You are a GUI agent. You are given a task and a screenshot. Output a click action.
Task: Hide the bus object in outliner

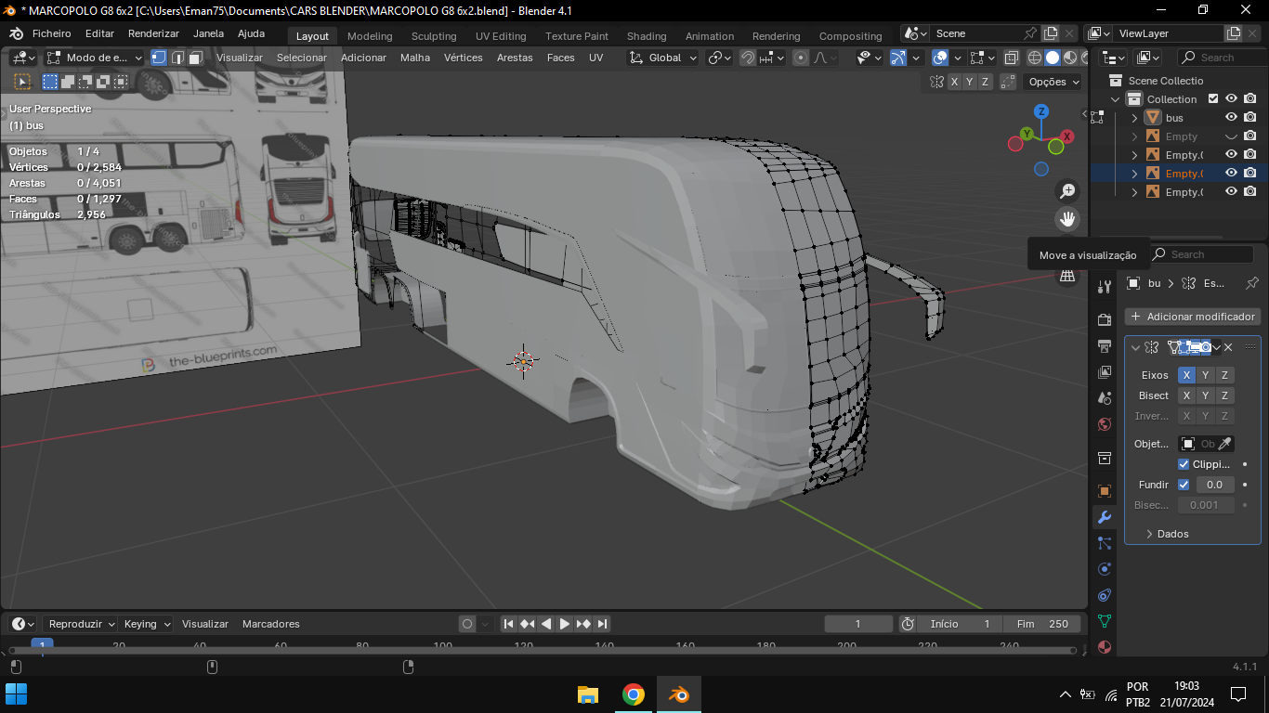(1231, 118)
